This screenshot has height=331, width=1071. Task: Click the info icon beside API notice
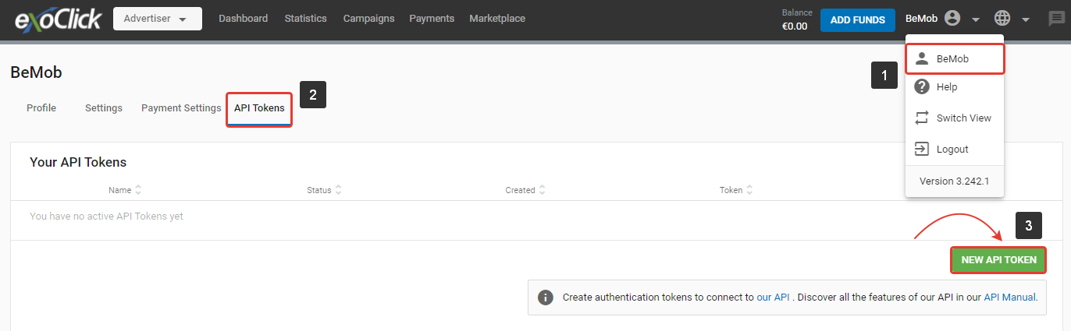[546, 298]
